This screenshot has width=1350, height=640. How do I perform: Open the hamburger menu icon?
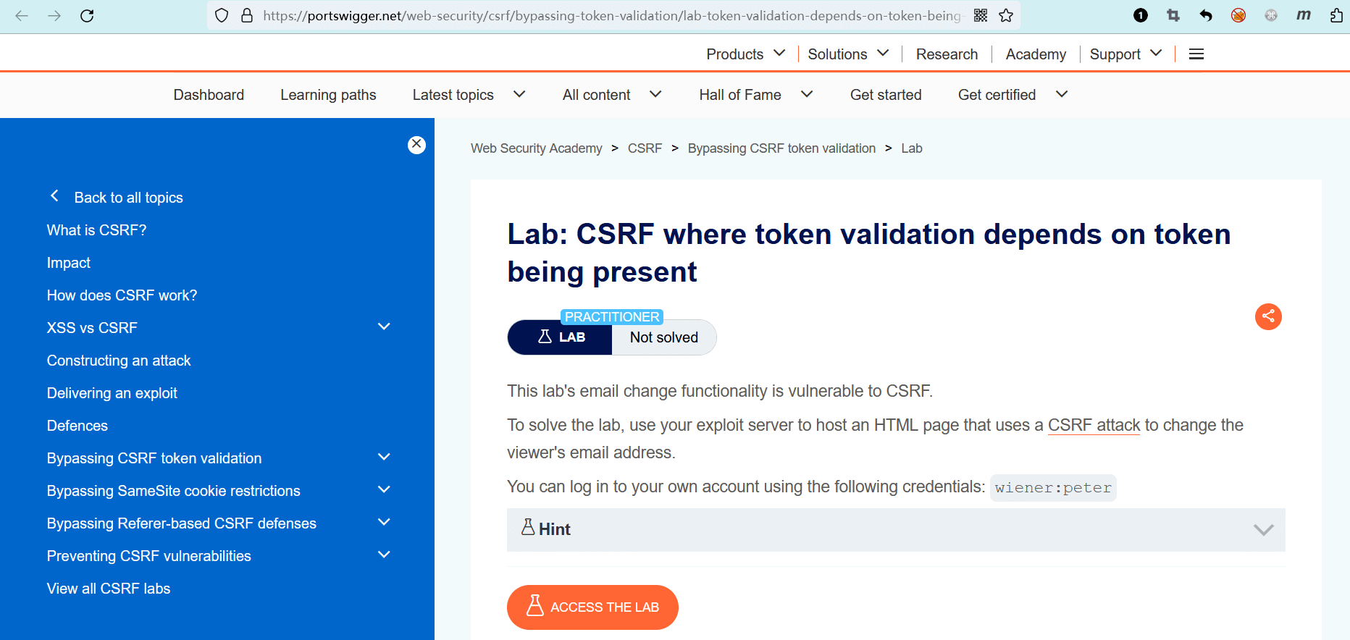(1196, 54)
